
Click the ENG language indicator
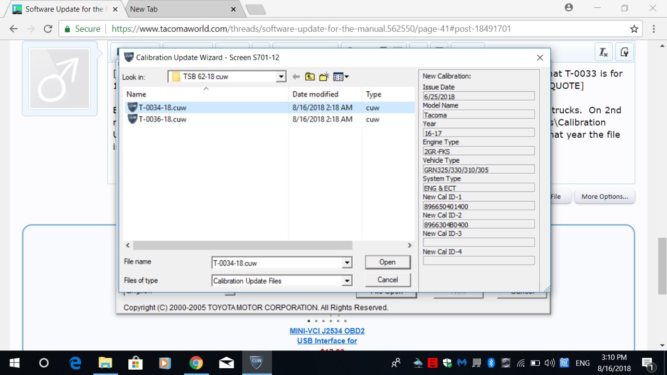tap(583, 363)
